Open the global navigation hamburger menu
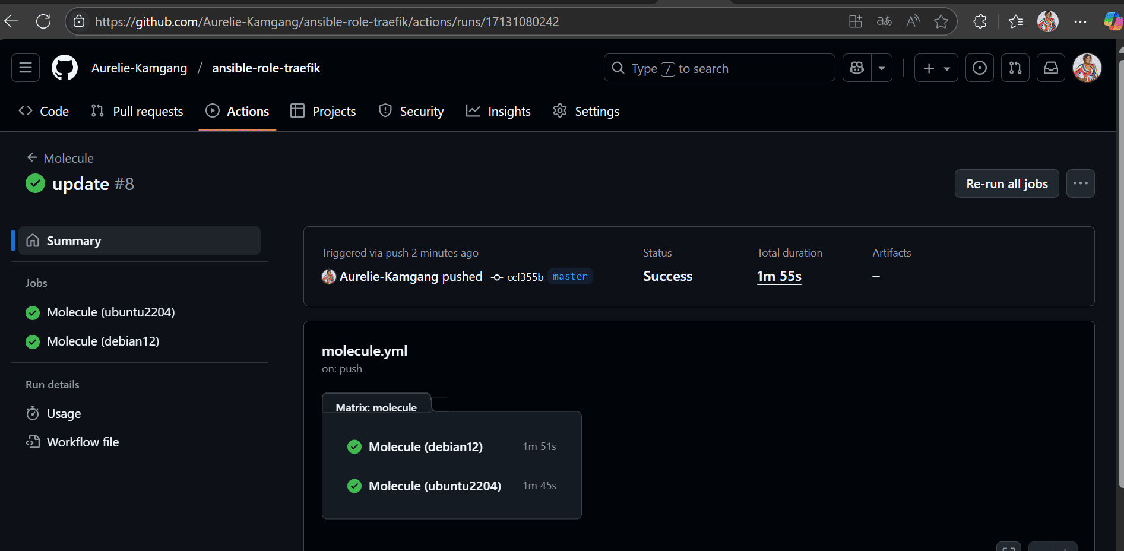Viewport: 1124px width, 551px height. (x=25, y=68)
